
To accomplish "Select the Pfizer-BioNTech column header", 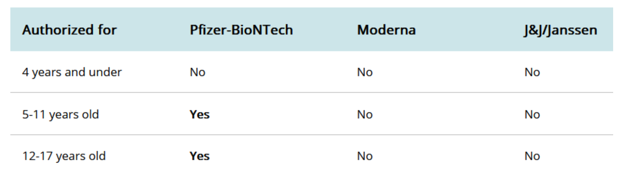I will click(241, 30).
